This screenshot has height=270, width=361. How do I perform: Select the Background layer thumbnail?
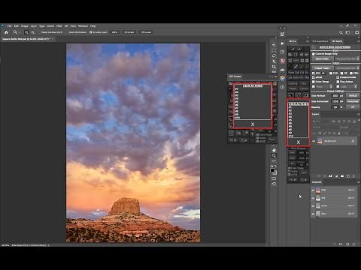click(x=320, y=141)
